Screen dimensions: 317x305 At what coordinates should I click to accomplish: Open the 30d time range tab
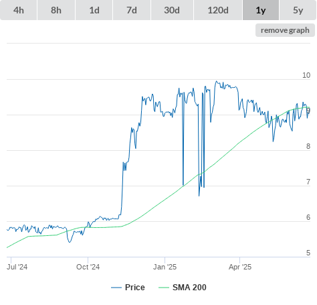click(172, 10)
